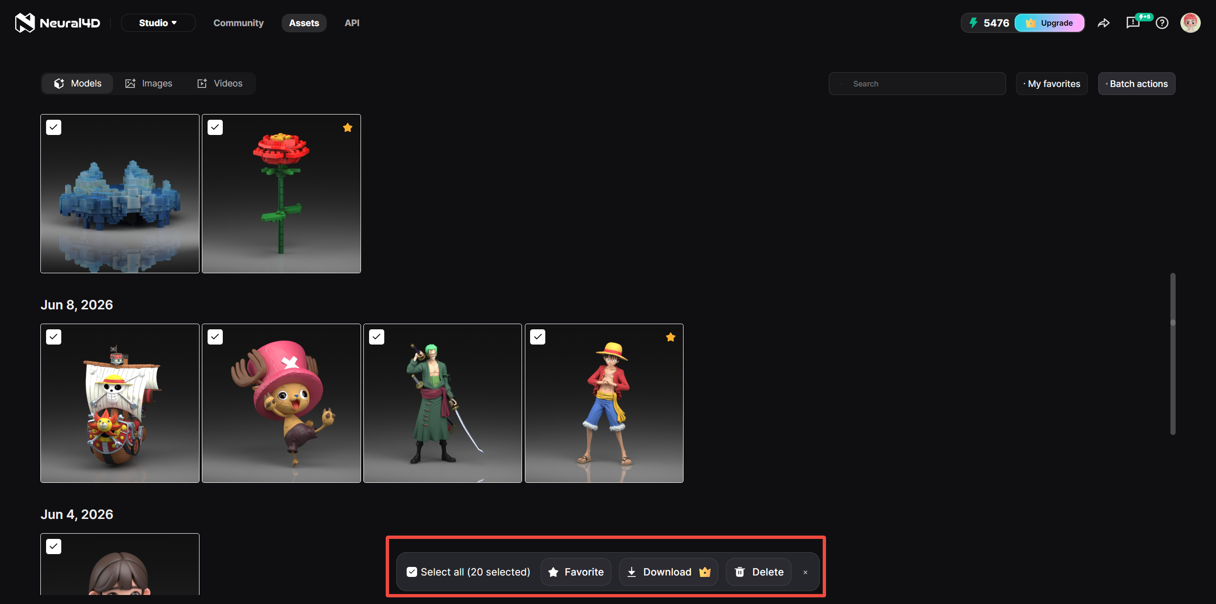
Task: Click the Upgrade button
Action: (x=1050, y=23)
